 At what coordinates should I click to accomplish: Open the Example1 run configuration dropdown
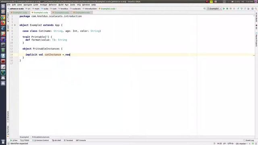pos(214,9)
